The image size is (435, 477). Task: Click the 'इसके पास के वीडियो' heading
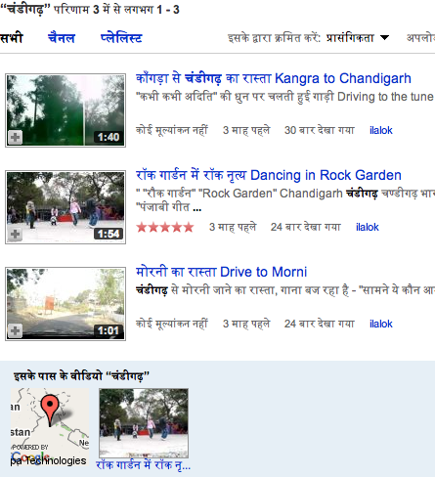(x=81, y=376)
